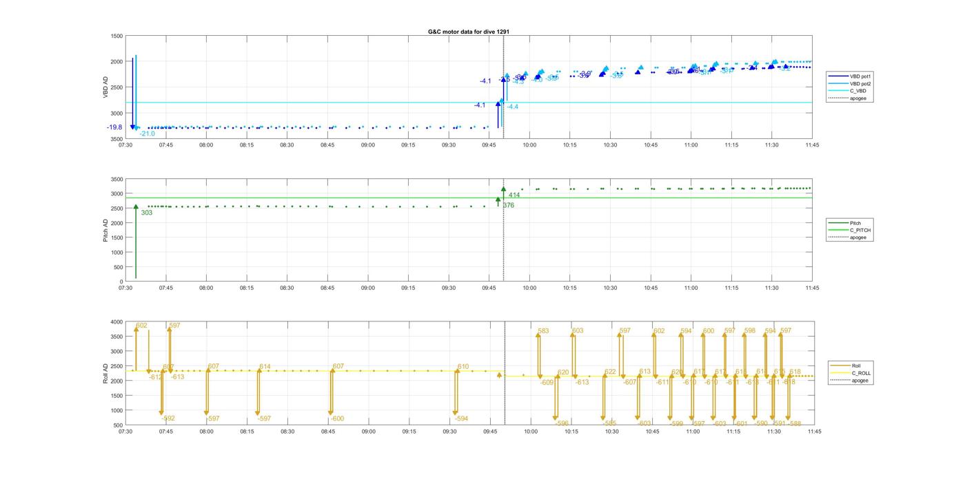The width and height of the screenshot is (965, 477).
Task: Click the "-612" annotation in Roll plot
Action: point(156,377)
